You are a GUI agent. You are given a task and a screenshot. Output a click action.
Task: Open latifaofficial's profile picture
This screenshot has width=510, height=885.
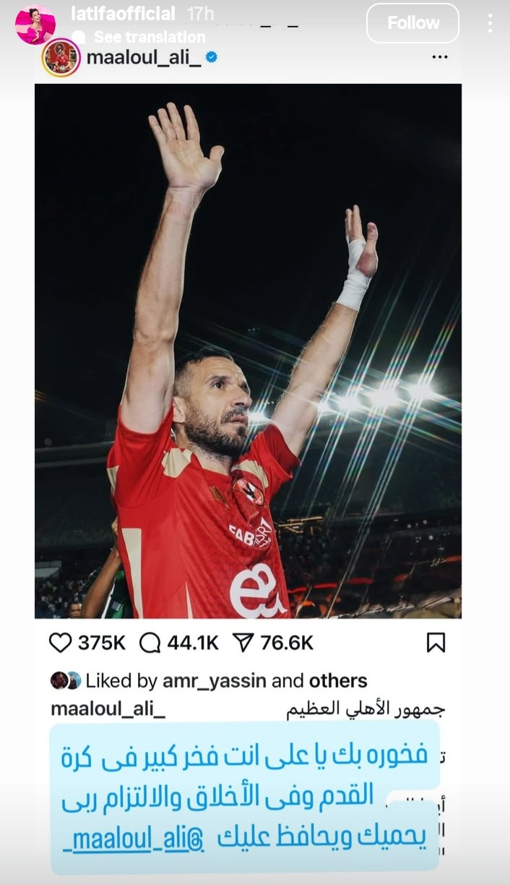[x=35, y=25]
